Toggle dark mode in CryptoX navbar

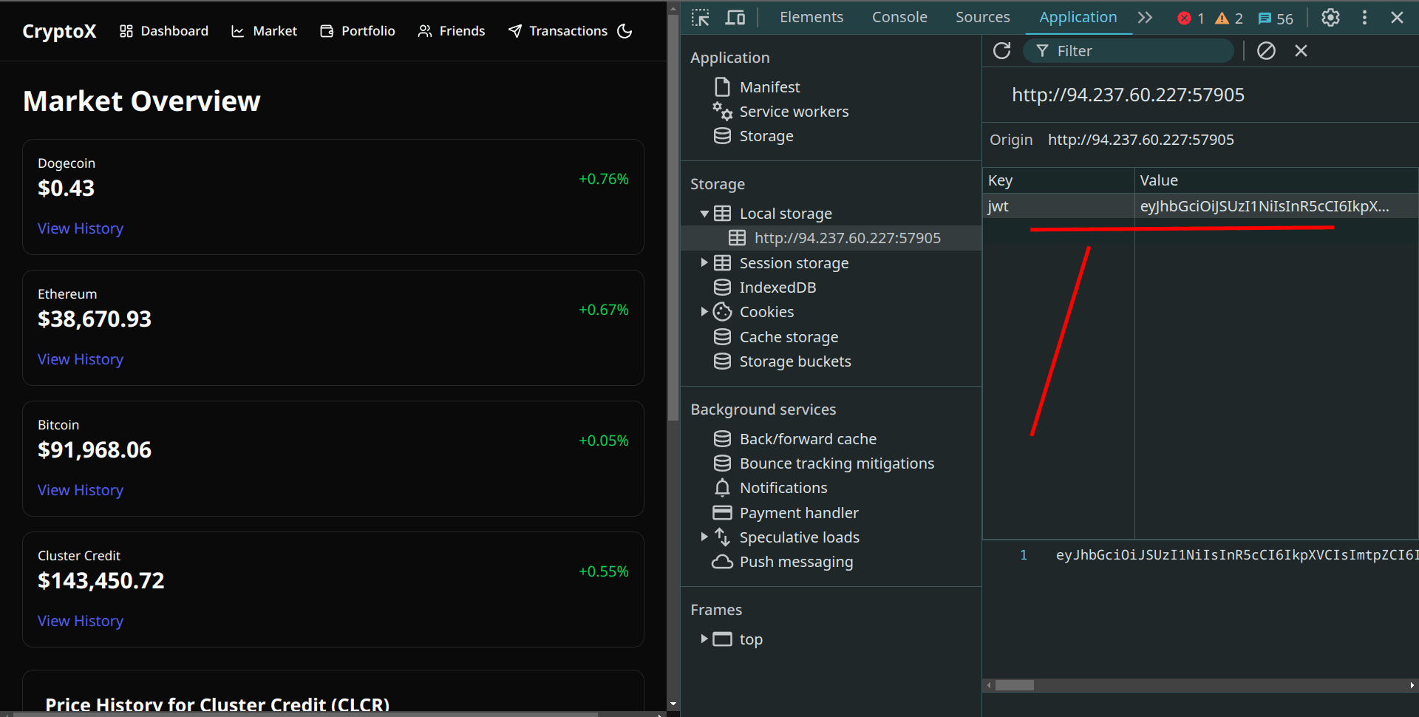pos(625,31)
